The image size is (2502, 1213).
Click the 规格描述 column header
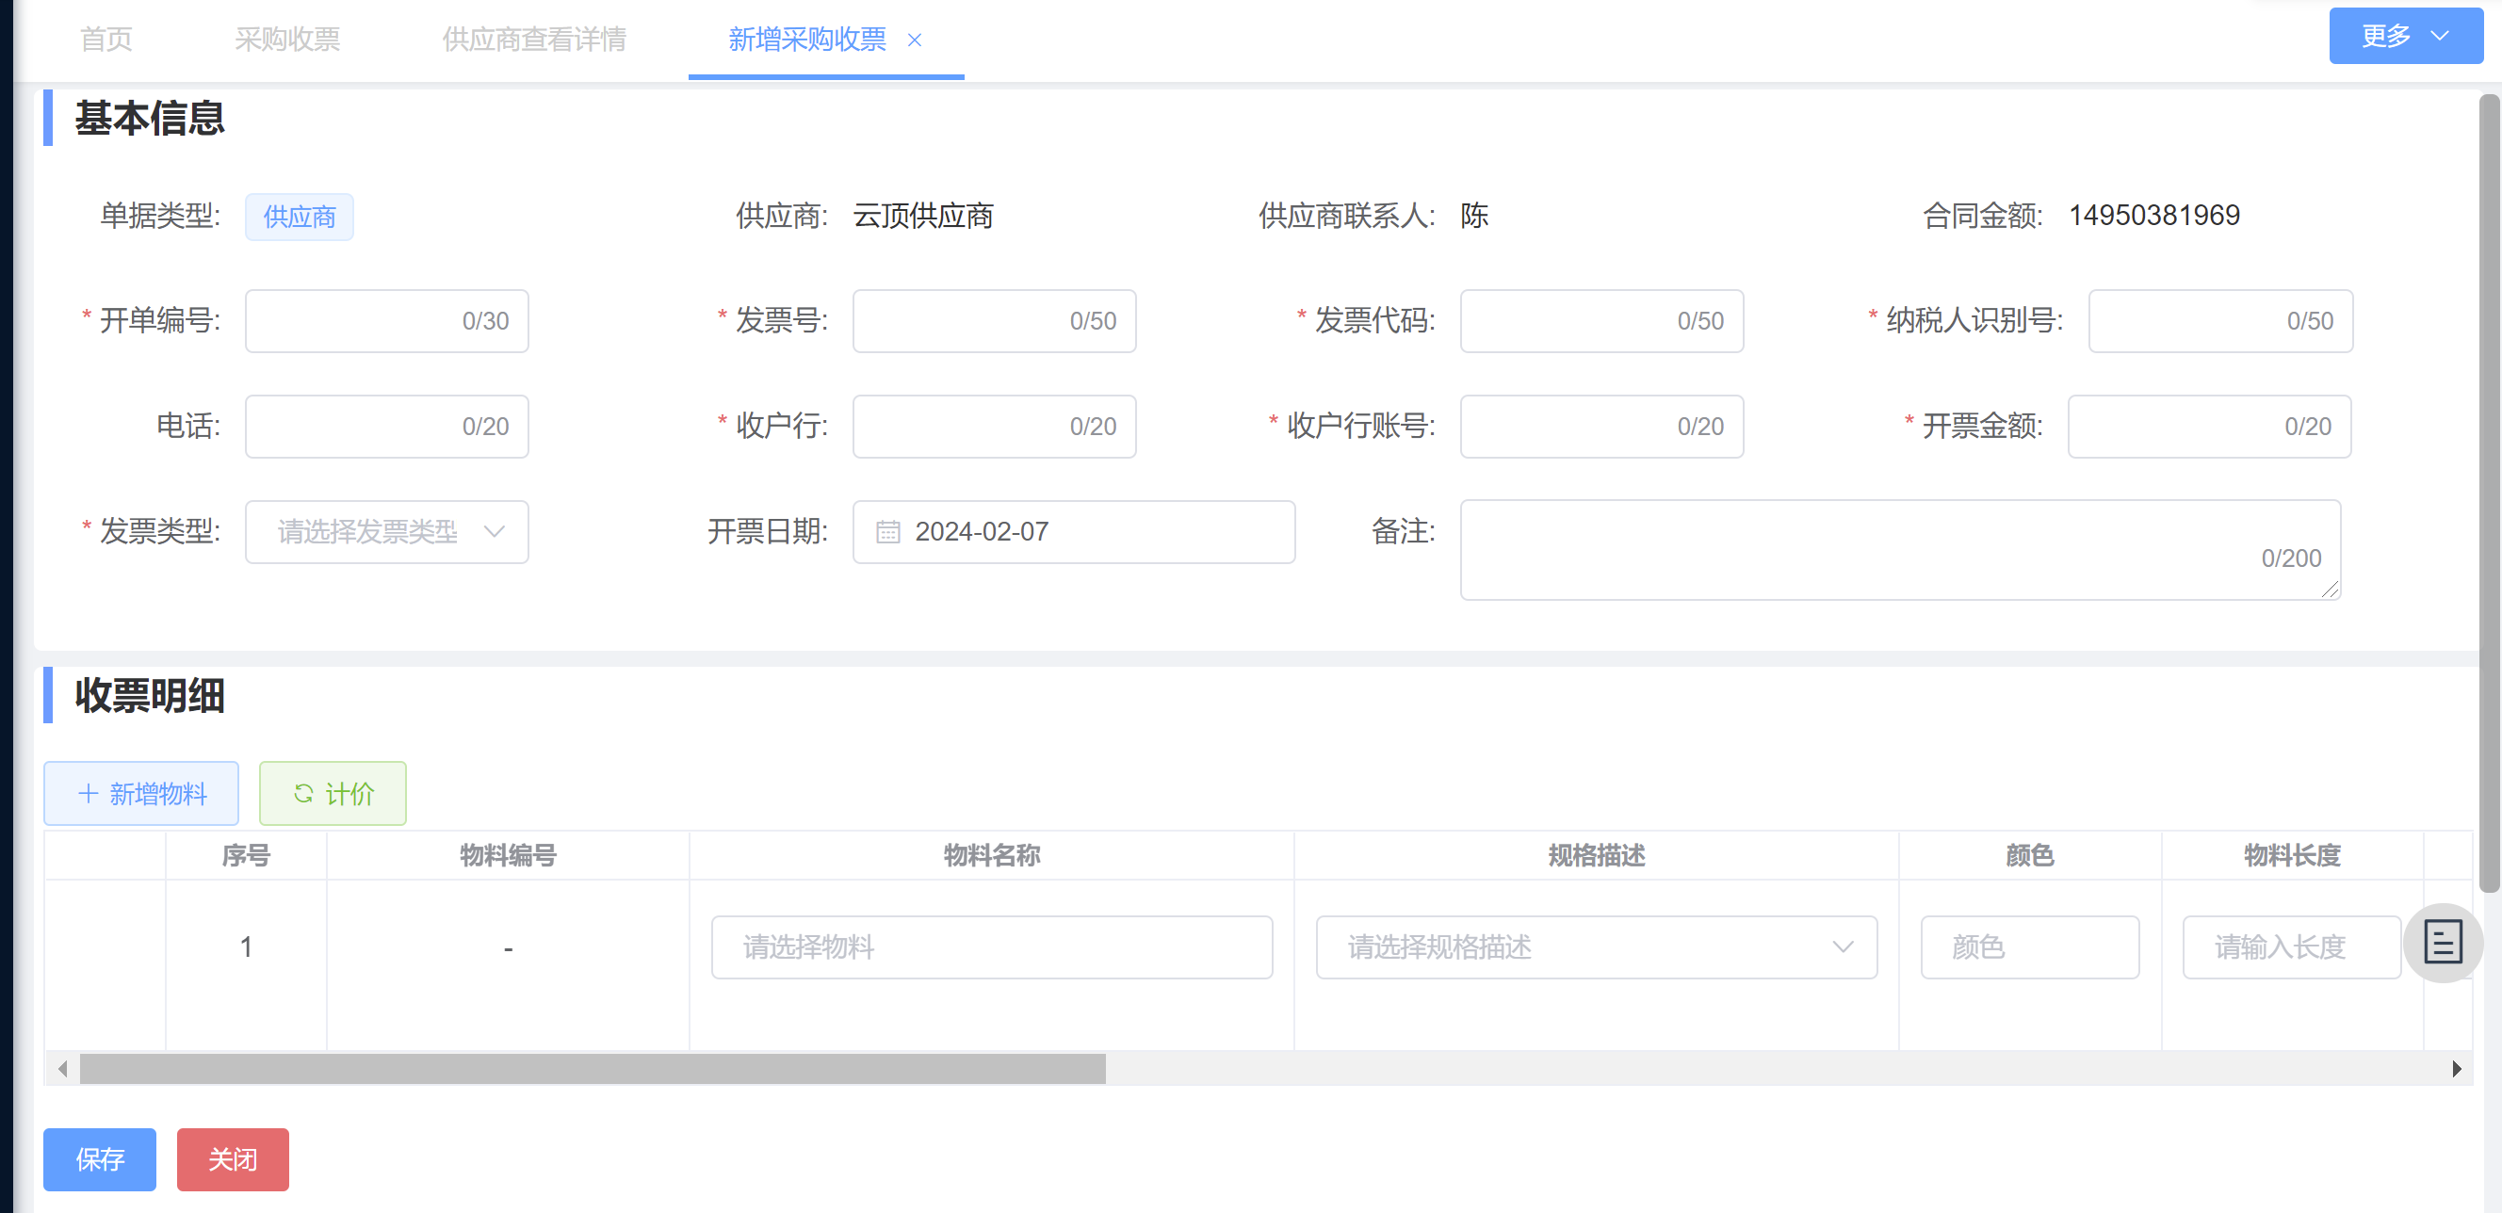[x=1596, y=856]
